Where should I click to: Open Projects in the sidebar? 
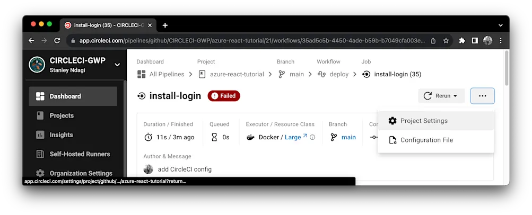(x=73, y=115)
